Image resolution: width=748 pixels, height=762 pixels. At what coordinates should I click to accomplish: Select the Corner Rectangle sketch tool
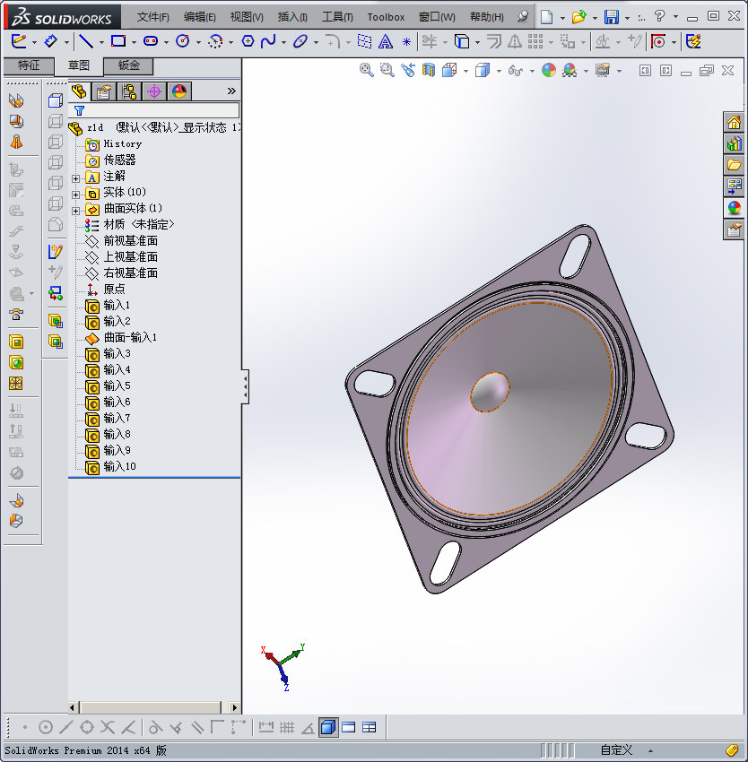tap(117, 41)
